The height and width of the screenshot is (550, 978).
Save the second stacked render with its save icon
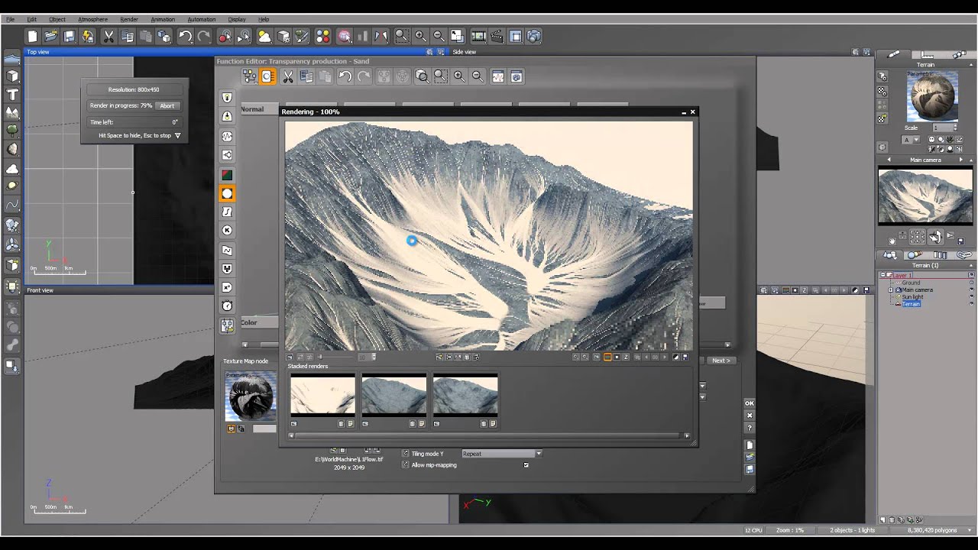422,423
